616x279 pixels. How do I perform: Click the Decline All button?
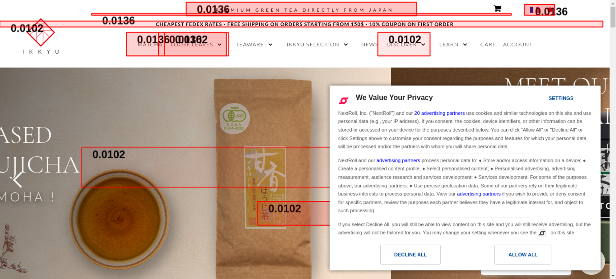tap(410, 254)
